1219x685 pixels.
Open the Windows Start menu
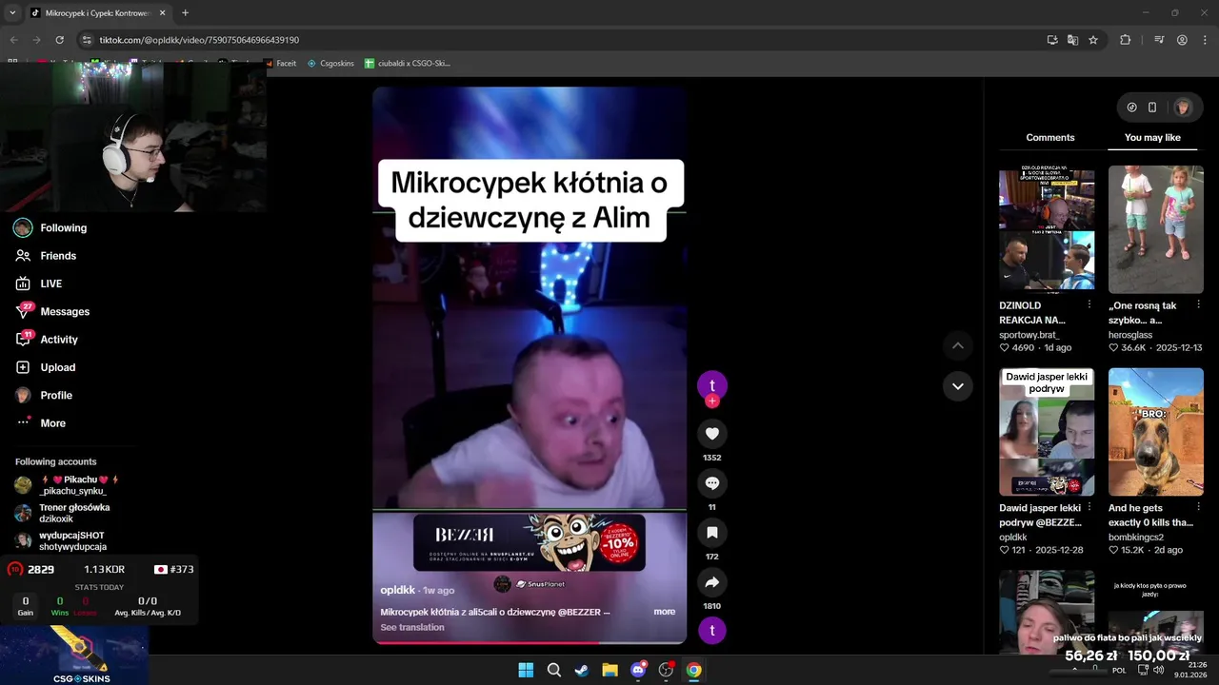pyautogui.click(x=526, y=670)
